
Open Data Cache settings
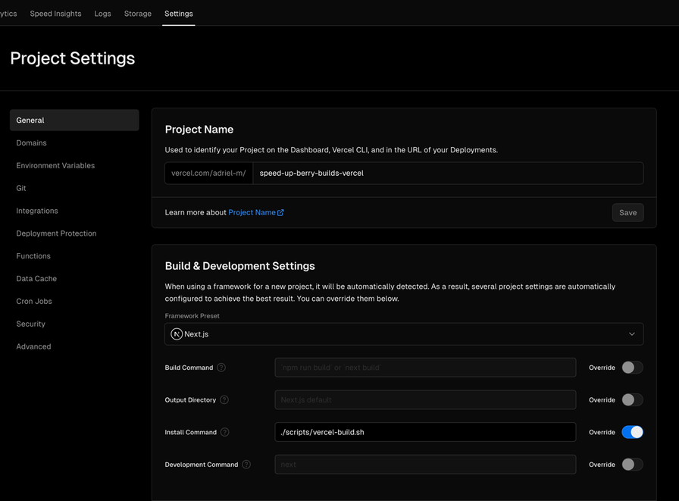coord(36,278)
